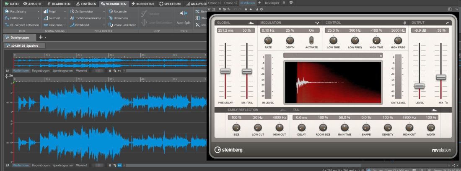
Task: Toggle the Wellenform view in lower display
Action: pyautogui.click(x=21, y=166)
